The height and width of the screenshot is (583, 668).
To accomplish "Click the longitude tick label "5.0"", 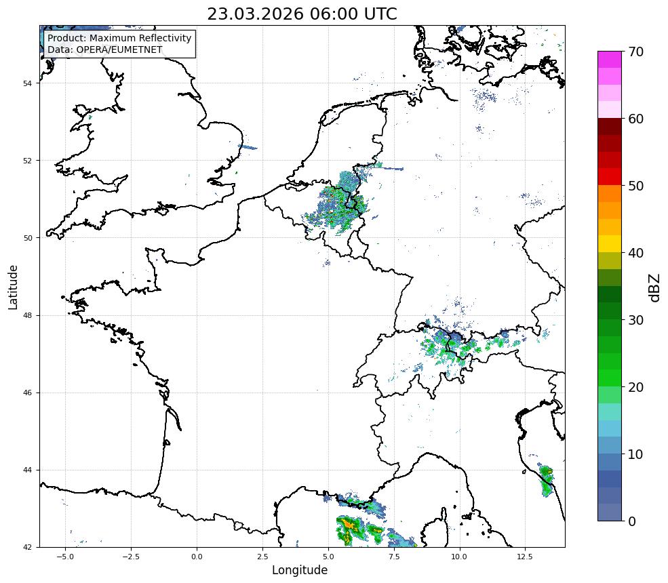I will (x=328, y=557).
